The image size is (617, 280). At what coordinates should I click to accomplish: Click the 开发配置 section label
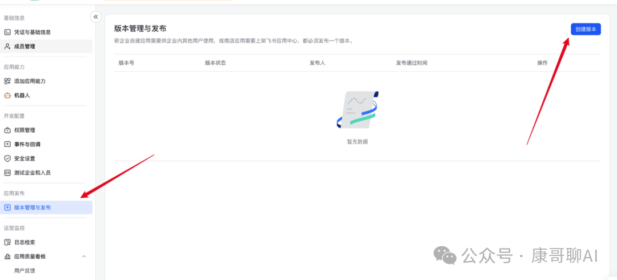pyautogui.click(x=14, y=116)
